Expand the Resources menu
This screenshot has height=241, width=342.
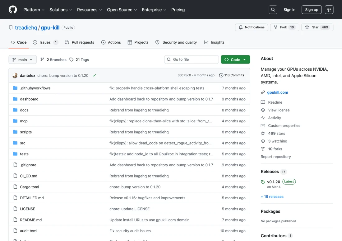90,10
